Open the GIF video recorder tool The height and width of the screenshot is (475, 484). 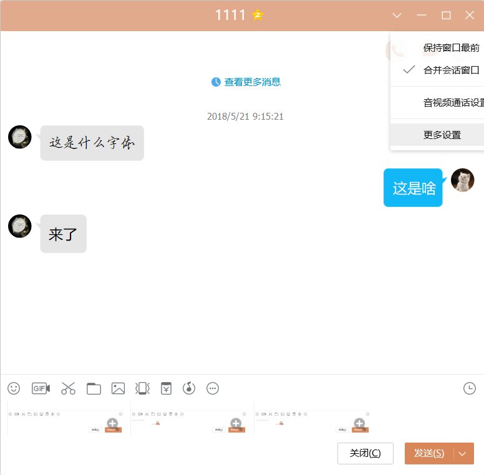[x=41, y=388]
